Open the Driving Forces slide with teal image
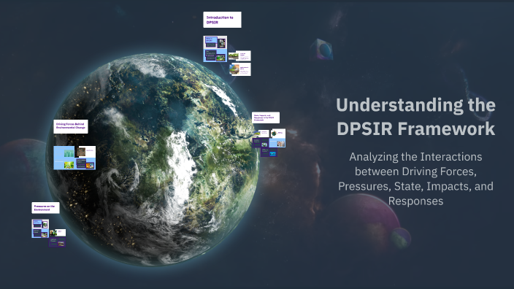This screenshot has height=289, width=514. pos(64,152)
